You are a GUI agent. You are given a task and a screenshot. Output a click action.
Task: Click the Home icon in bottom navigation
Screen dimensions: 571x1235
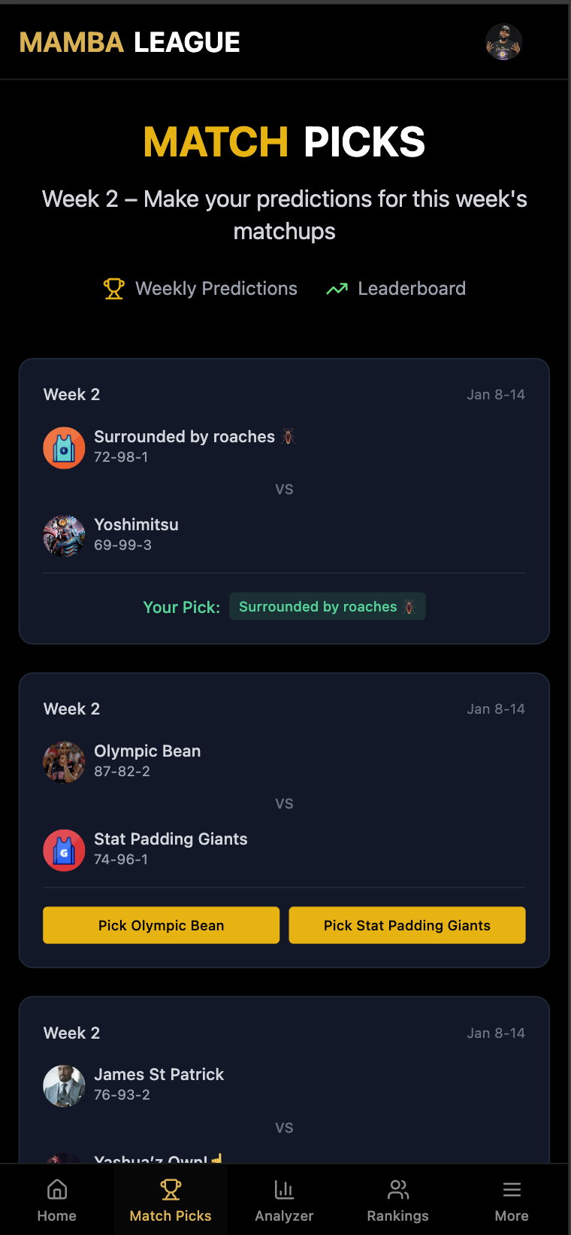pyautogui.click(x=57, y=1189)
